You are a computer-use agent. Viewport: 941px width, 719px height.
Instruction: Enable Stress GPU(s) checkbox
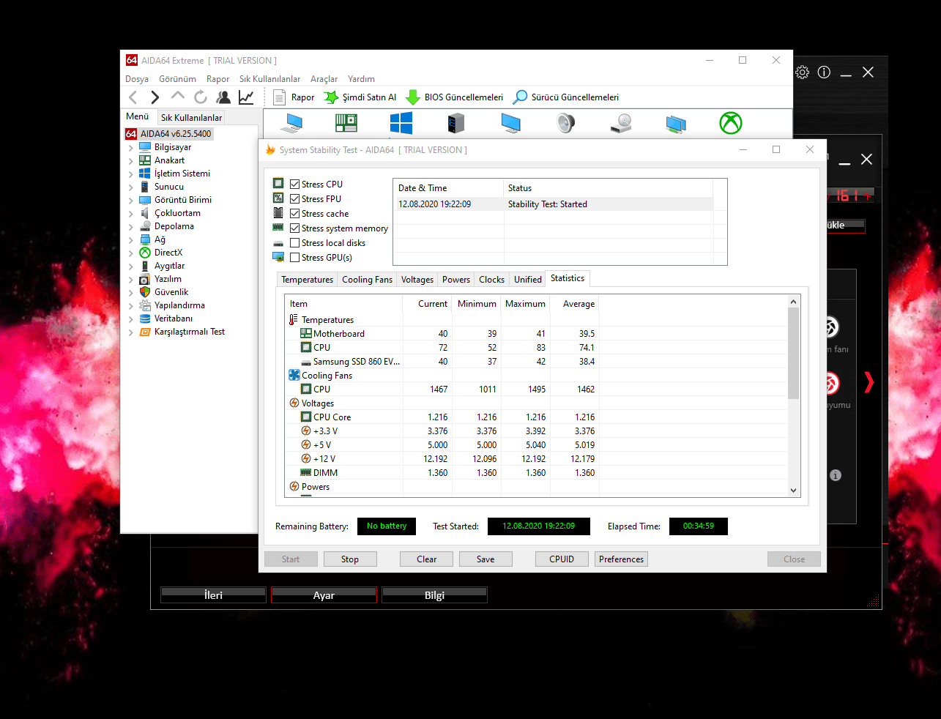pos(294,258)
